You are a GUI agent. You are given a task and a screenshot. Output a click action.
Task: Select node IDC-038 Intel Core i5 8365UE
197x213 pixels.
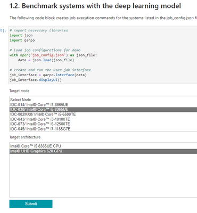[x=103, y=110]
